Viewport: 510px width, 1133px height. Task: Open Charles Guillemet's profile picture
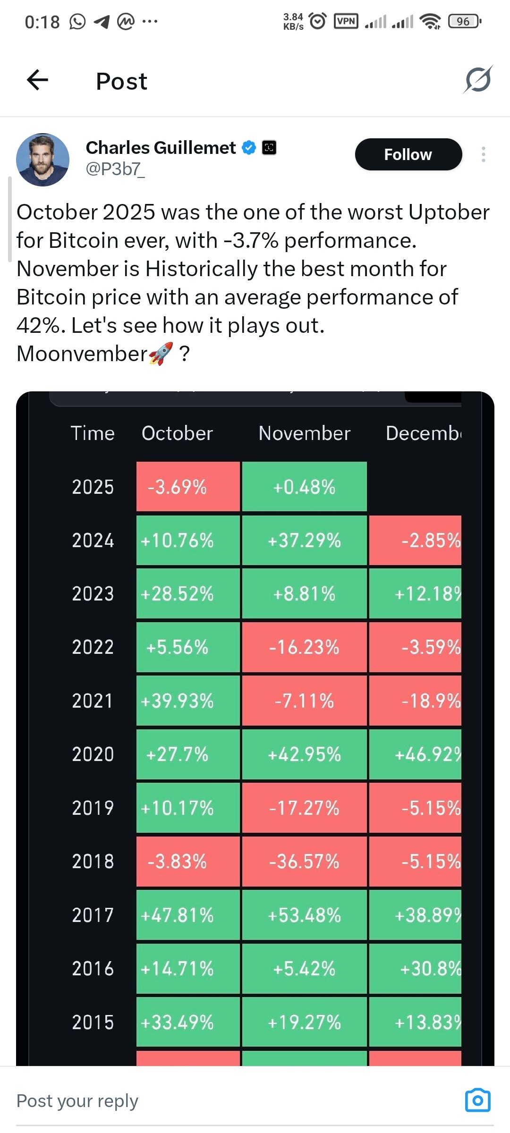tap(43, 160)
